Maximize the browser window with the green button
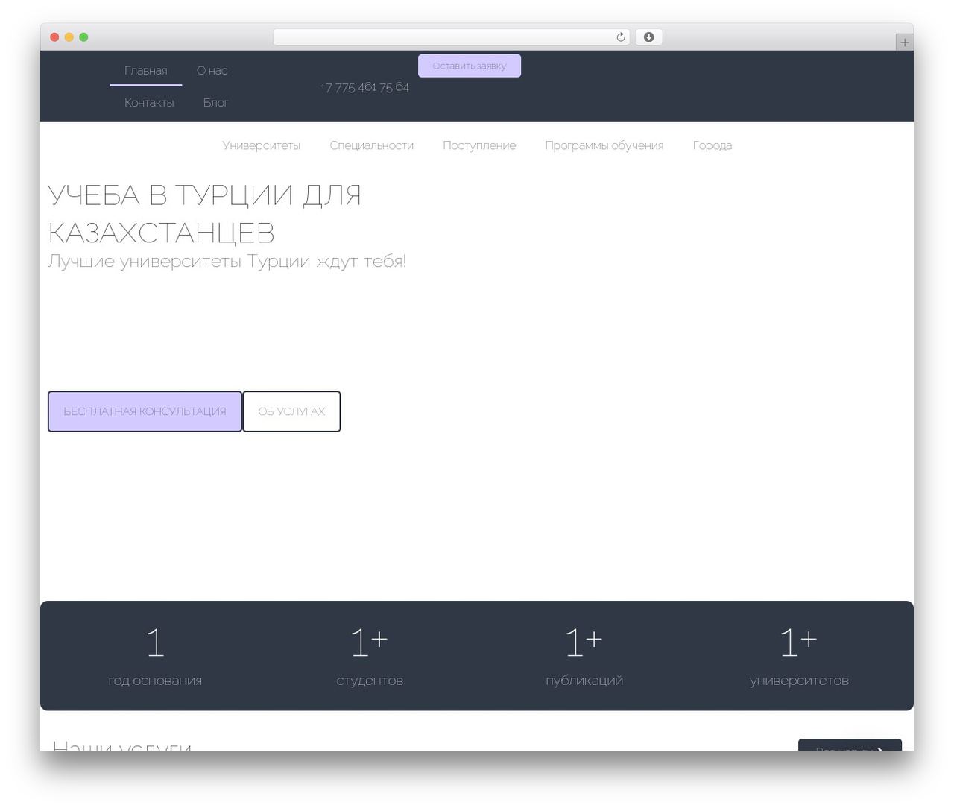The image size is (954, 808). click(83, 37)
